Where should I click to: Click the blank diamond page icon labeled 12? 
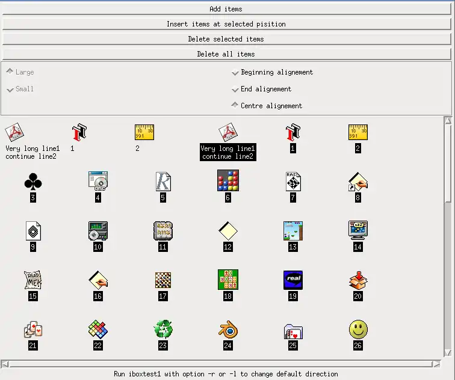point(227,231)
